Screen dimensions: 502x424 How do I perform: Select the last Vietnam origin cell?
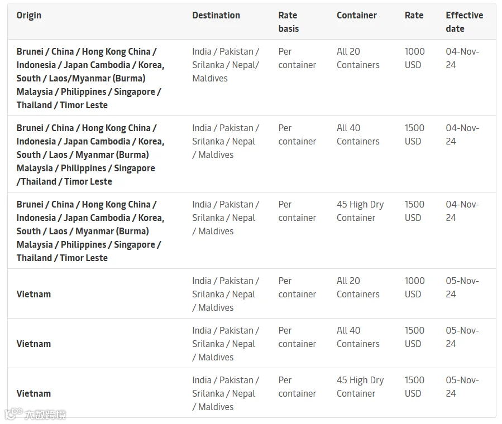click(34, 393)
